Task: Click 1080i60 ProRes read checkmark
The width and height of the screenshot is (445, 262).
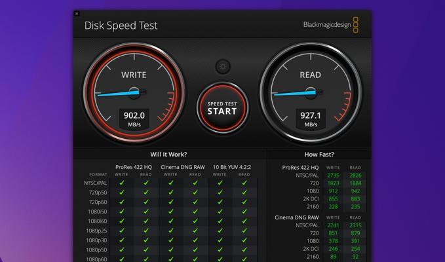Action: (146, 221)
